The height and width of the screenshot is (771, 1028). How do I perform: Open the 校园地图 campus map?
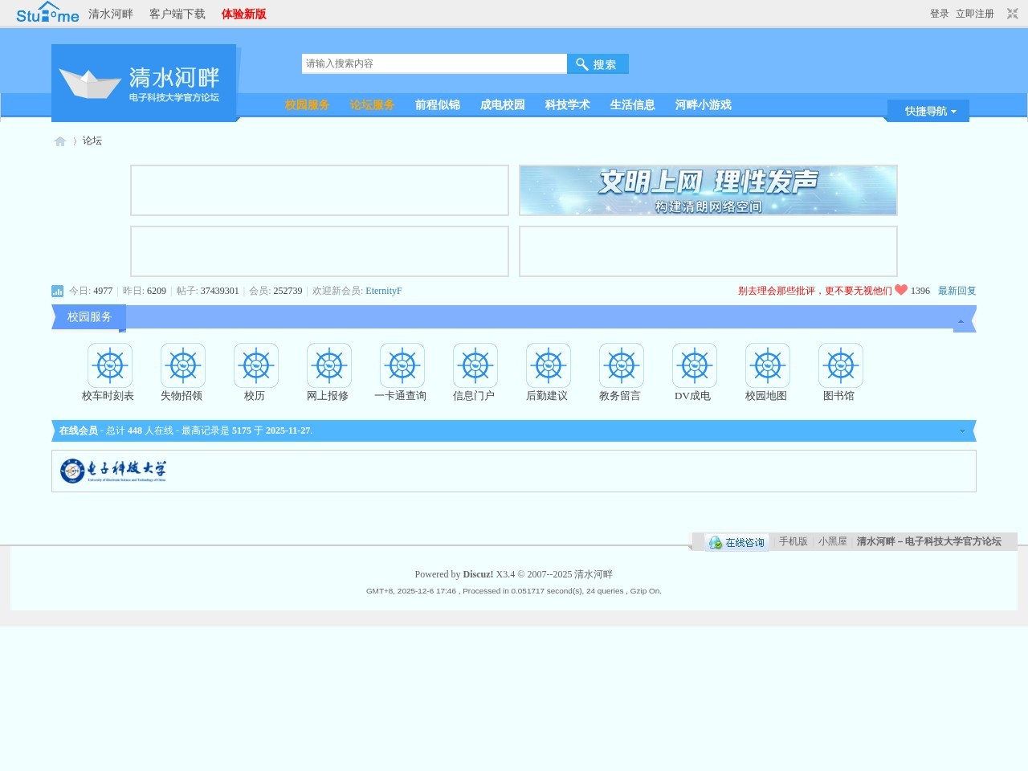766,371
